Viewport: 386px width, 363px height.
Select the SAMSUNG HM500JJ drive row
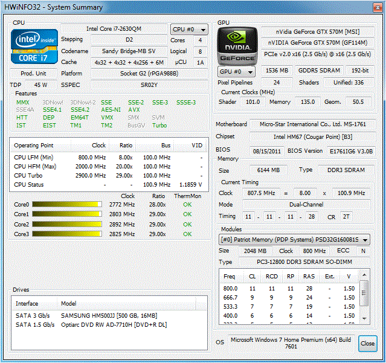pos(109,315)
